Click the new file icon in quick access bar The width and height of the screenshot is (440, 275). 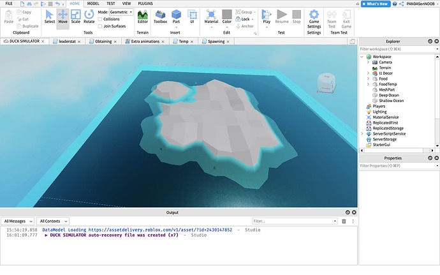[22, 4]
